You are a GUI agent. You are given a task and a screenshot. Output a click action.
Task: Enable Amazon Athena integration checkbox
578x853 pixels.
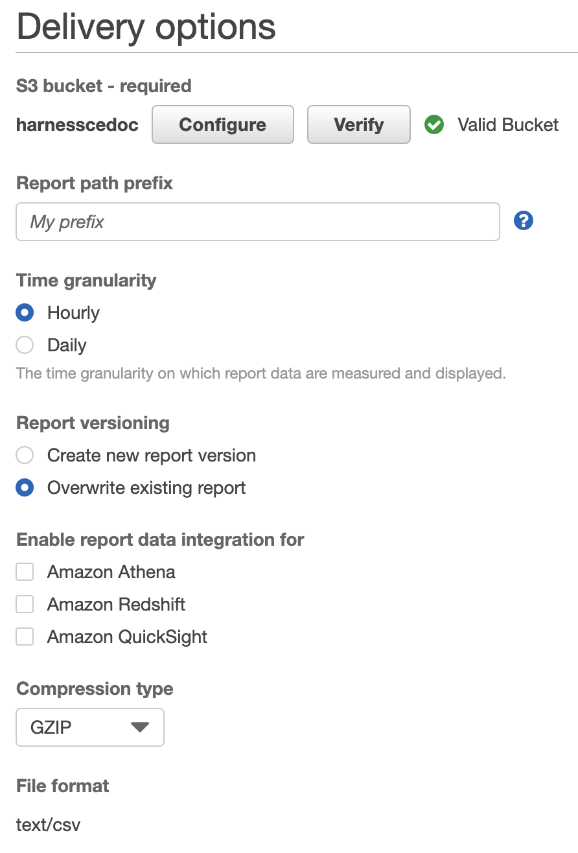coord(25,572)
